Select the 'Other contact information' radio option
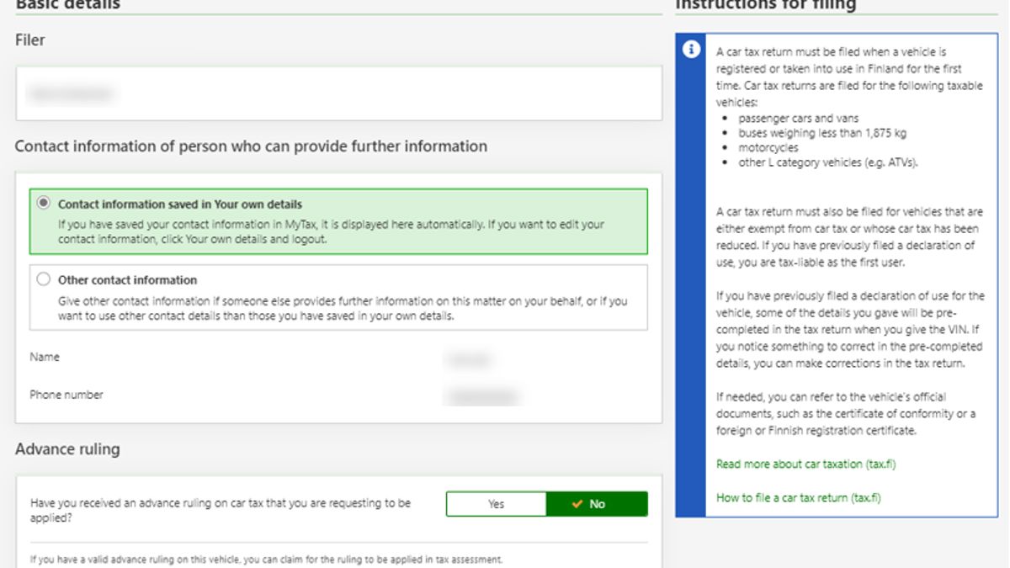 click(x=44, y=280)
